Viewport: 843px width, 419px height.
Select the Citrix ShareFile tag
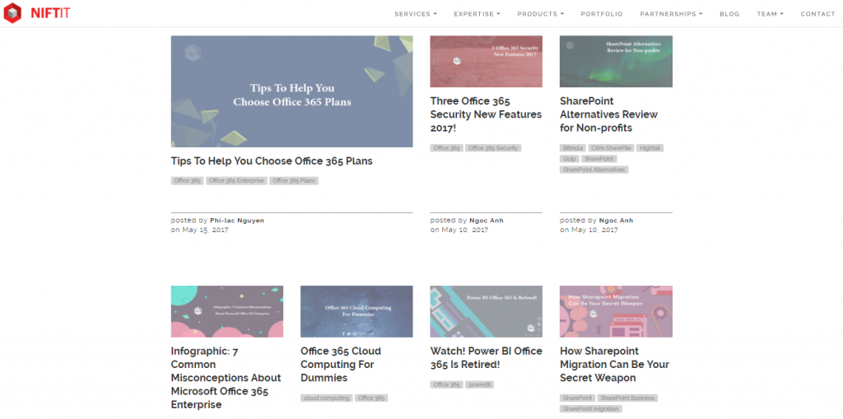(x=612, y=148)
